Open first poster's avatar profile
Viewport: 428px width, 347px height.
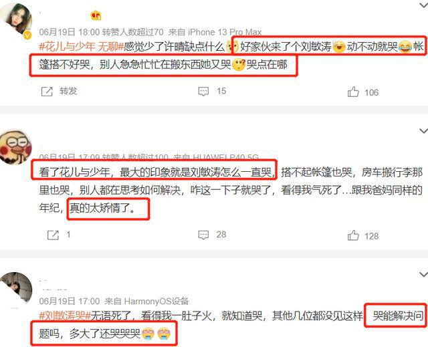click(16, 19)
